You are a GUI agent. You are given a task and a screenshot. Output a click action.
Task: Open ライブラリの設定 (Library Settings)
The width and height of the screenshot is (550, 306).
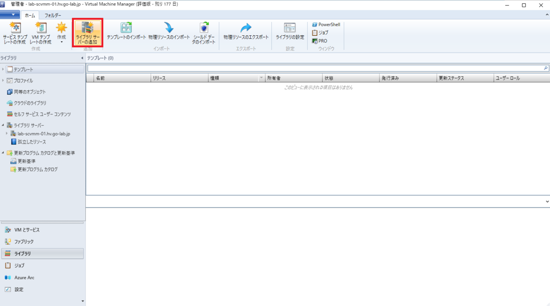290,32
